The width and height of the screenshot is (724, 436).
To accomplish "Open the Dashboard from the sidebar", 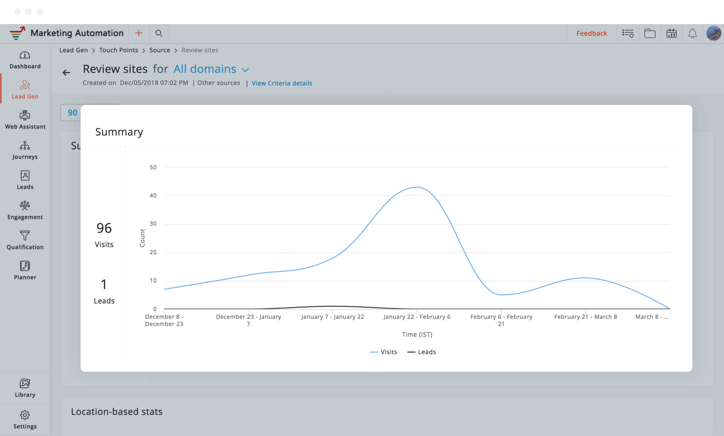I will tap(25, 60).
